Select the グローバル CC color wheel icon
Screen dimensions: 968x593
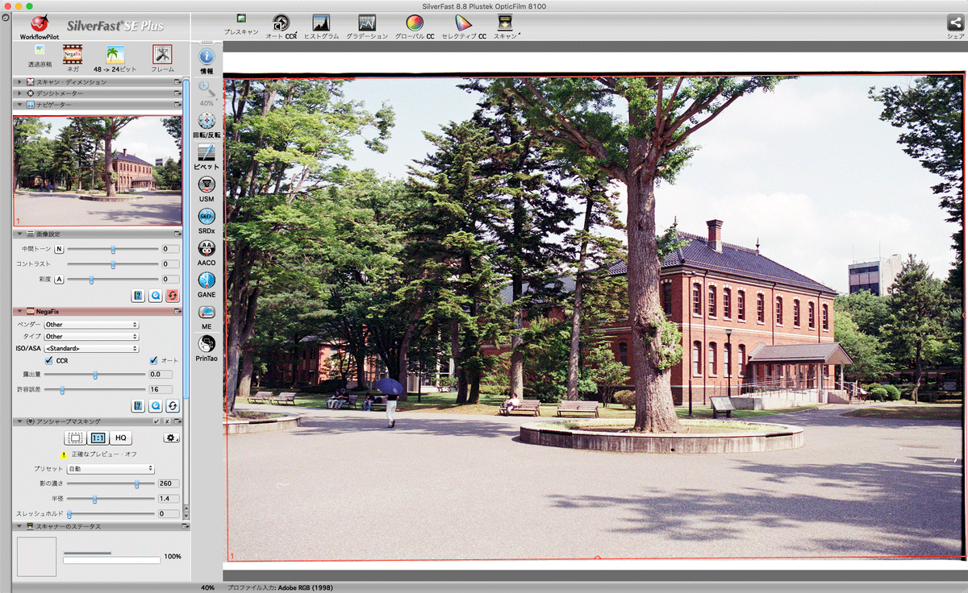[414, 23]
